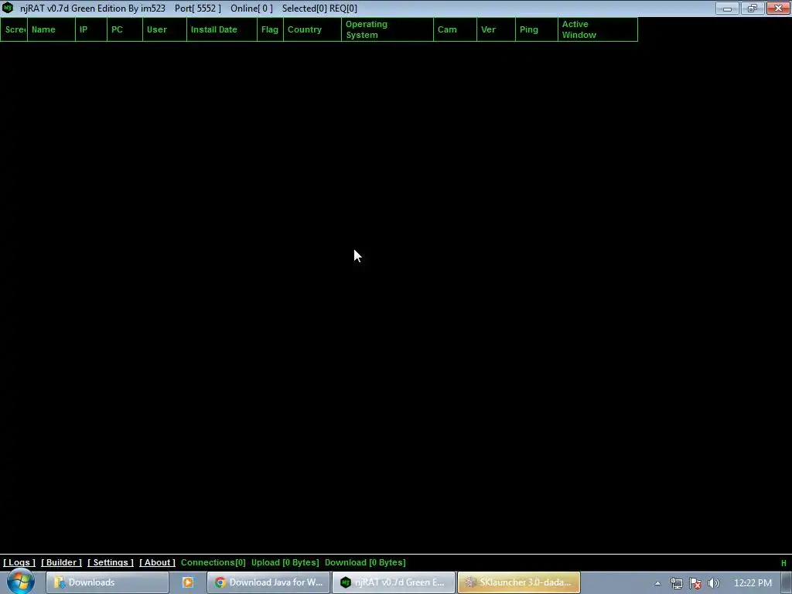Viewport: 792px width, 594px height.
Task: Switch to the Downloads folder taskbar button
Action: tap(107, 582)
